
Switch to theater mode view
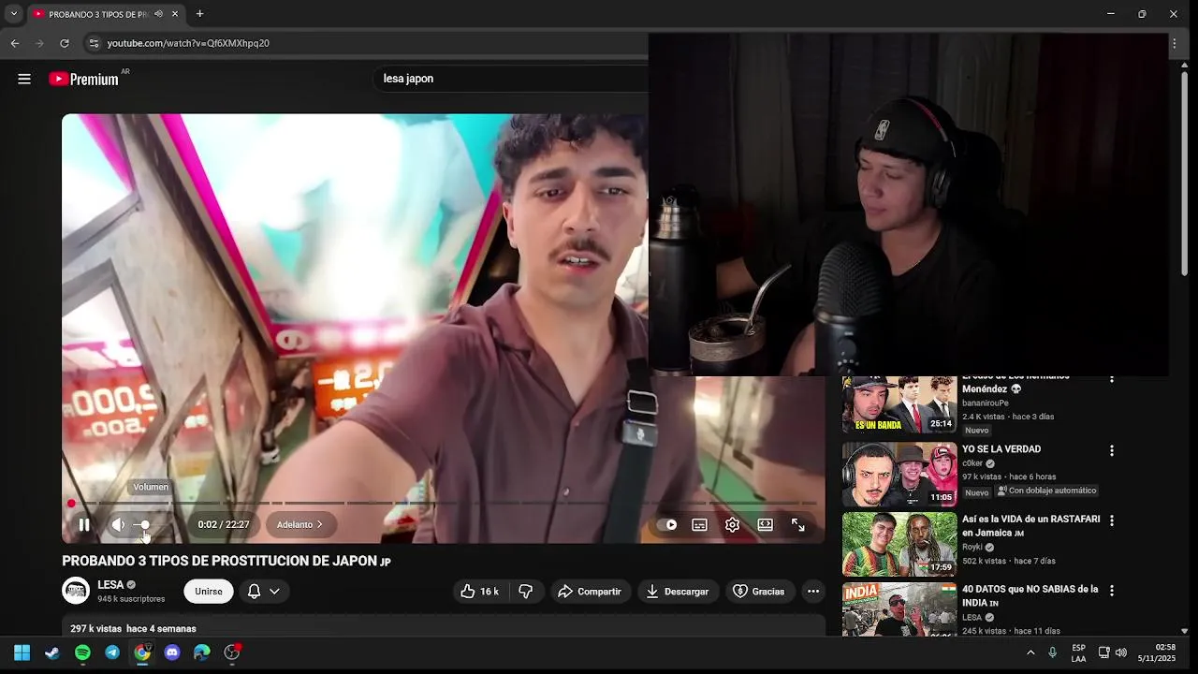pos(765,525)
